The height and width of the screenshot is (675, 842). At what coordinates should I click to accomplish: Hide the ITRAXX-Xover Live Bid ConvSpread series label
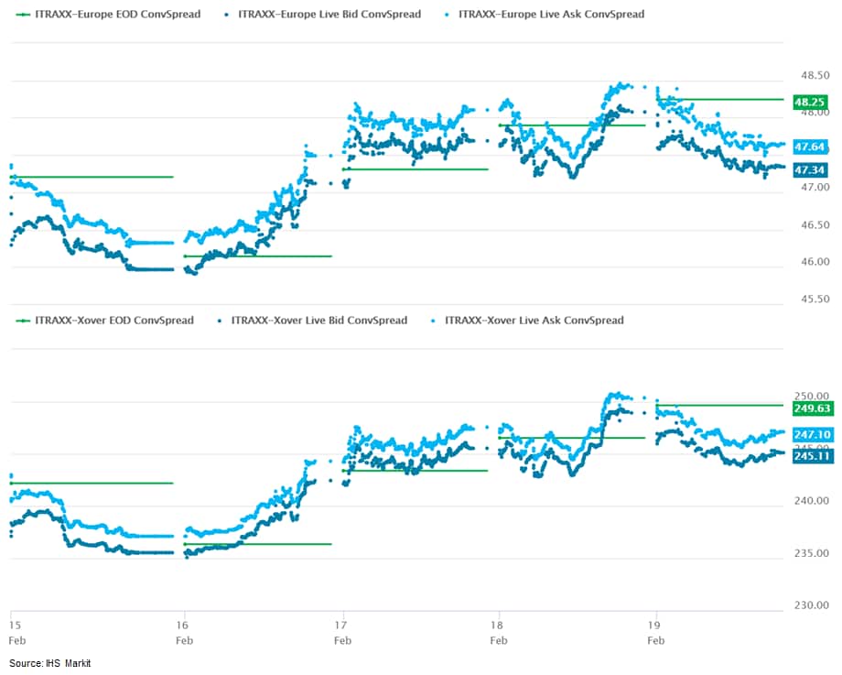coord(319,321)
